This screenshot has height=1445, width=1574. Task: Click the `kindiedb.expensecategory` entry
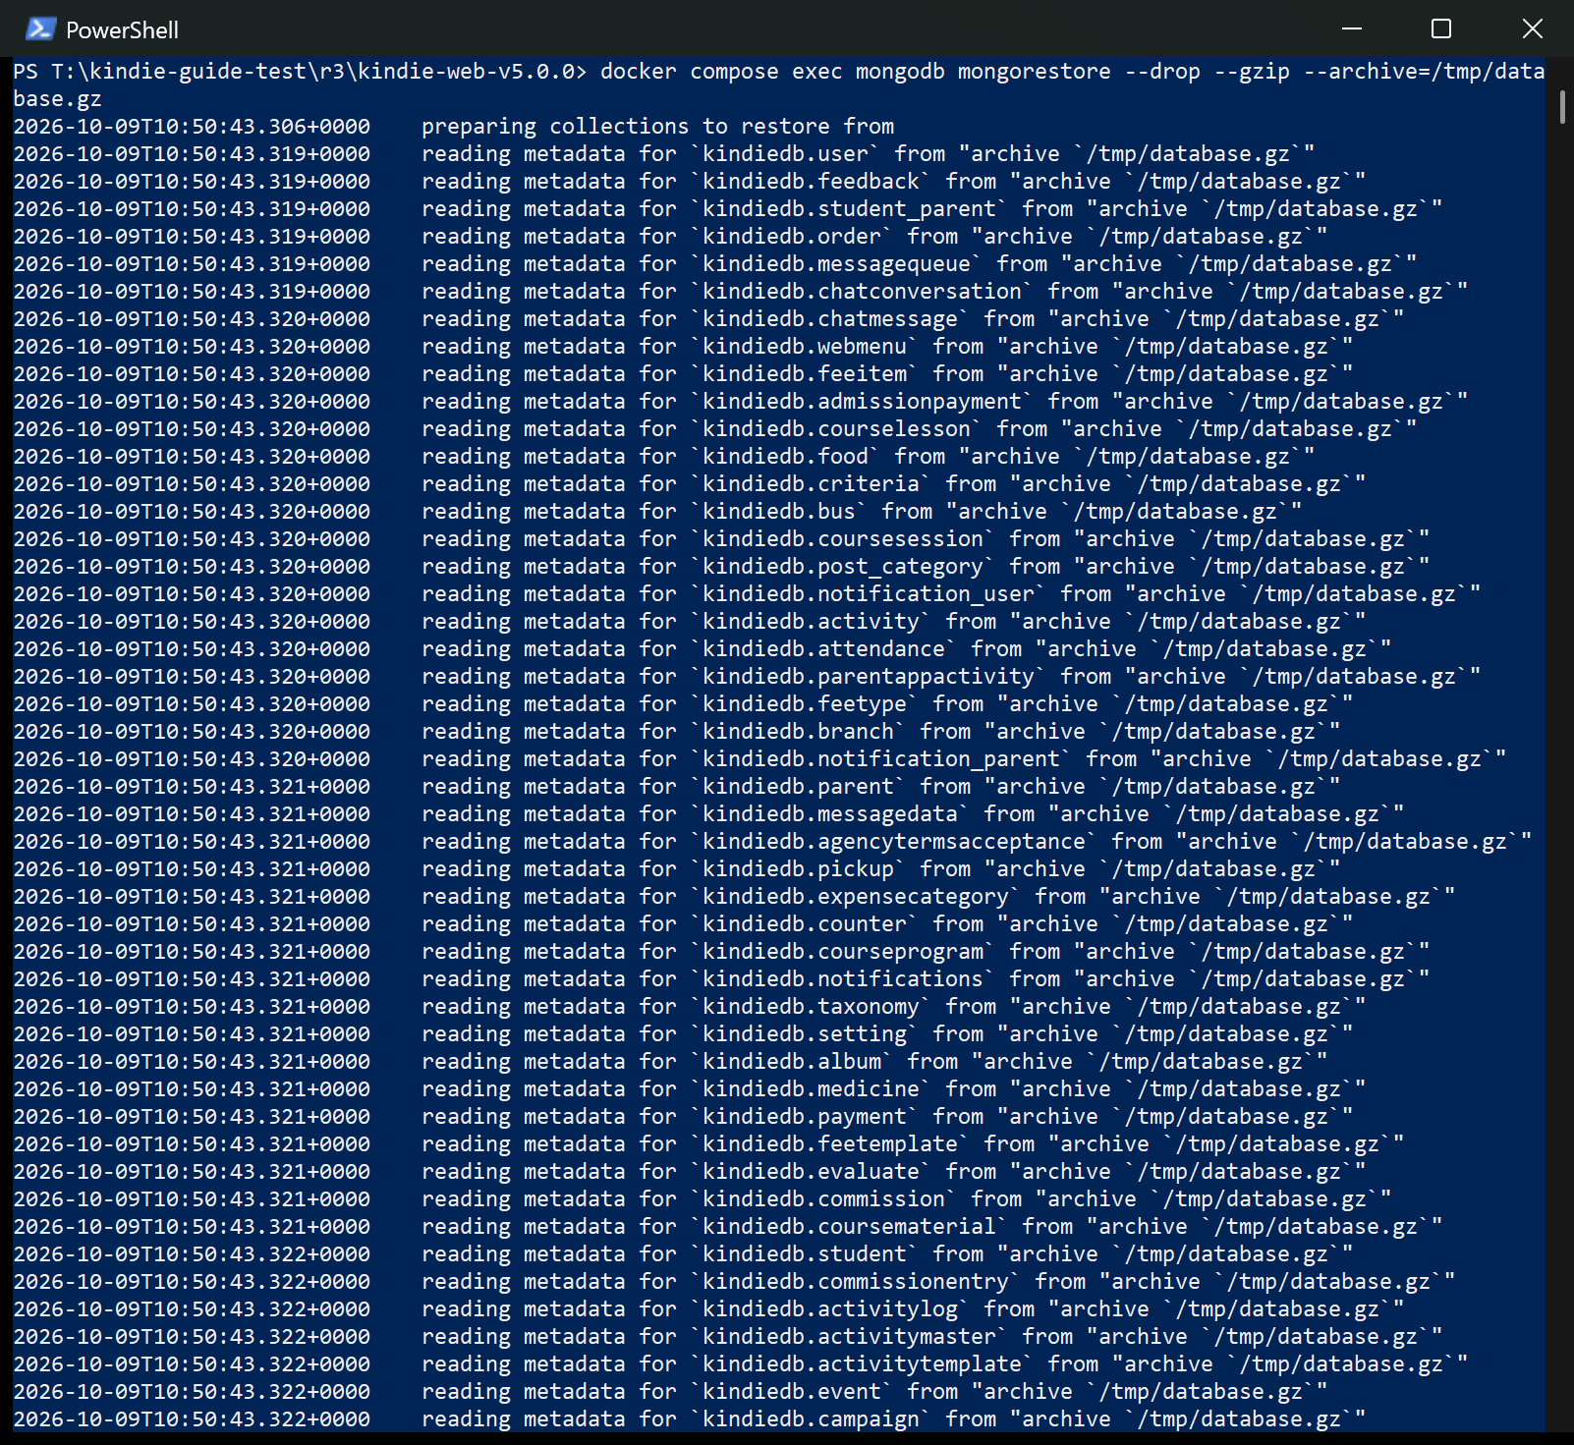[x=856, y=897]
